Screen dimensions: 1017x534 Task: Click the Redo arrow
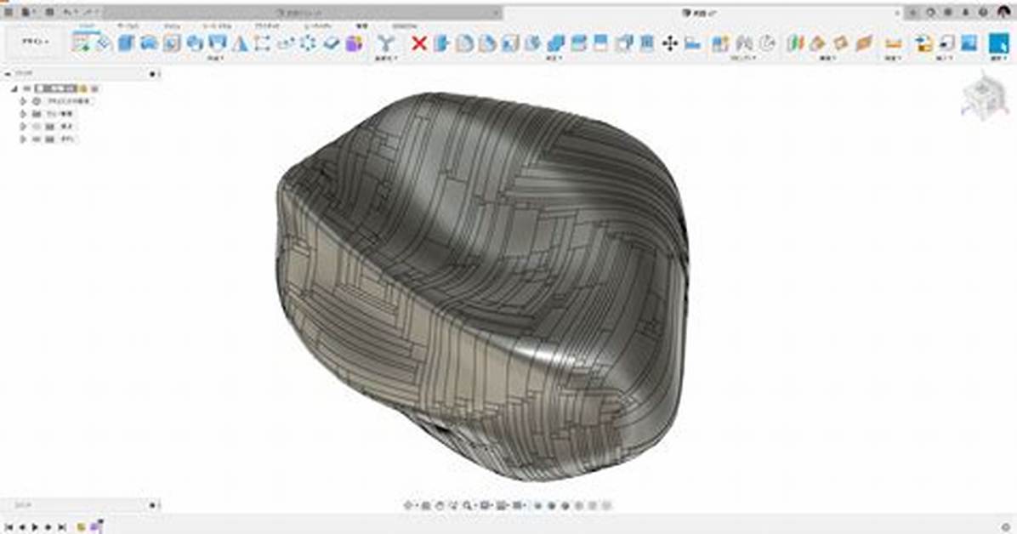pyautogui.click(x=88, y=12)
